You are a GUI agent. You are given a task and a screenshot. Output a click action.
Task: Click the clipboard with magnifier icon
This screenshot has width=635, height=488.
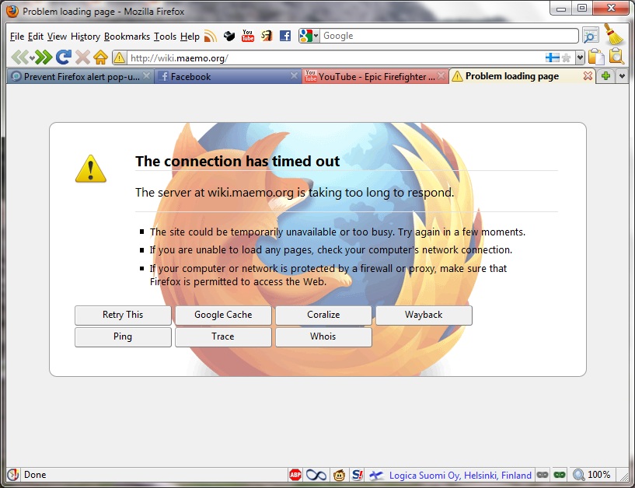(x=616, y=56)
